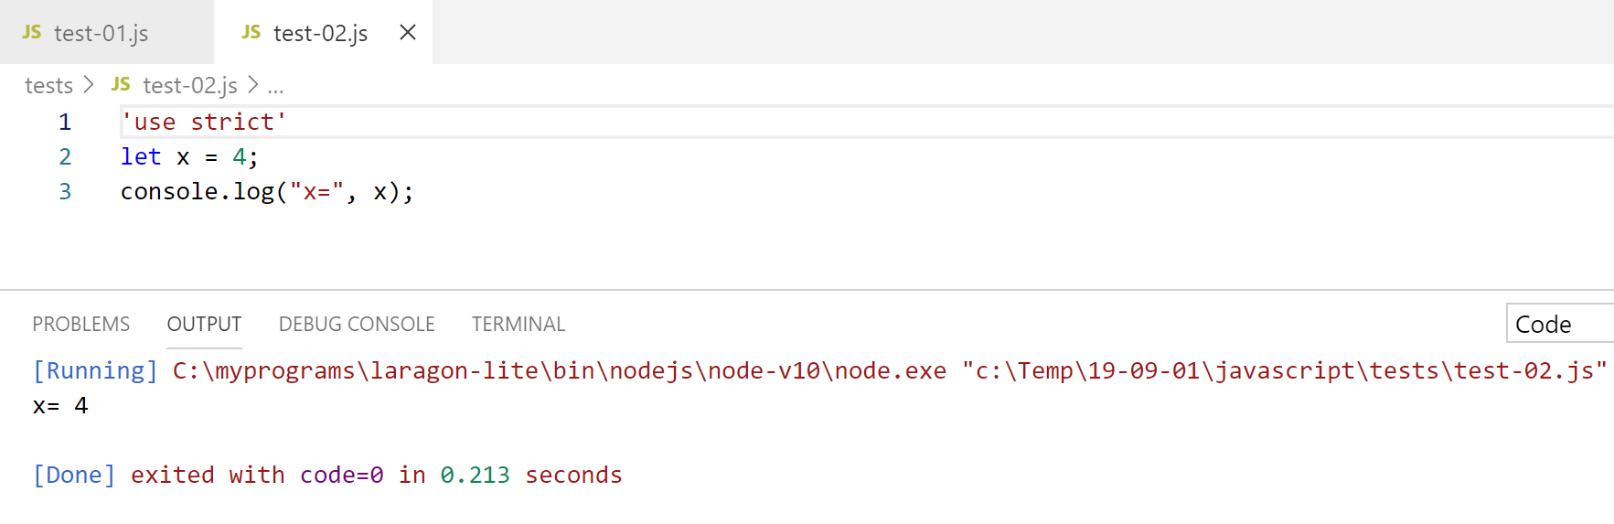
Task: Expand the chevron after test-02.js breadcrumb
Action: pyautogui.click(x=253, y=84)
